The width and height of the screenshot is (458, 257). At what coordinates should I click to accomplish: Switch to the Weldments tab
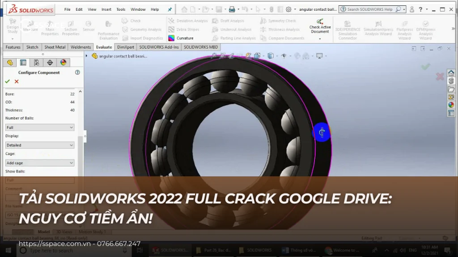[81, 47]
